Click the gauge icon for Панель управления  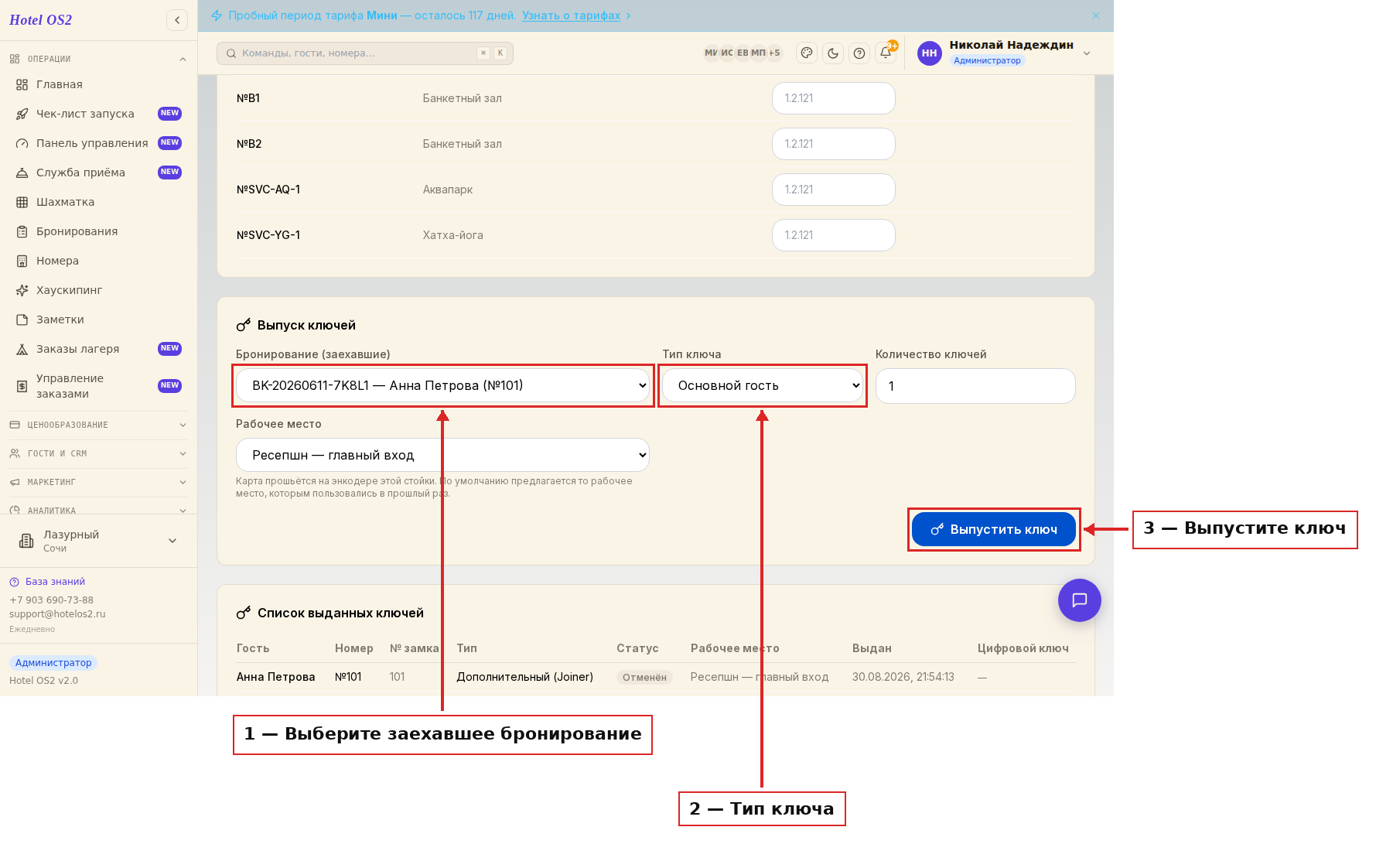click(x=22, y=143)
